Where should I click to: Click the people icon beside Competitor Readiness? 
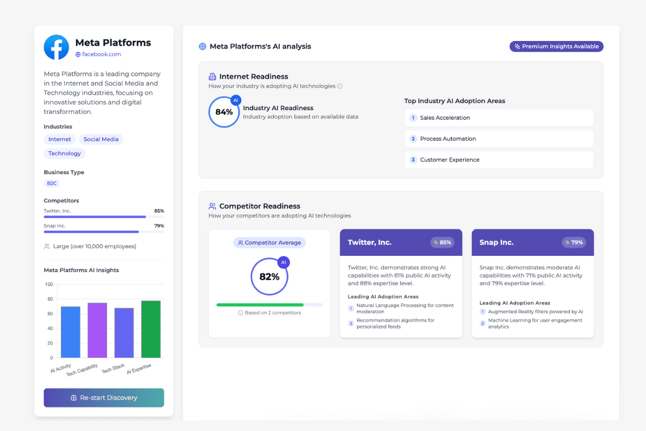[x=212, y=206]
